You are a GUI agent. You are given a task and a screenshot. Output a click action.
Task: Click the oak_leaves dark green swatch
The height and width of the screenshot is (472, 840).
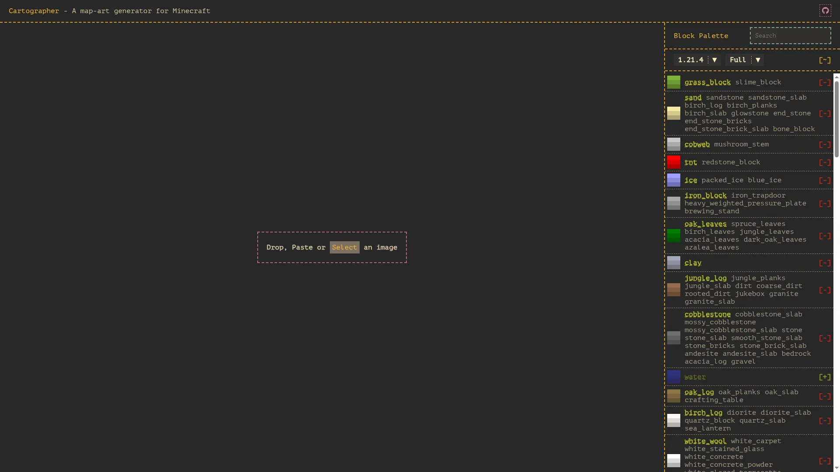(674, 236)
